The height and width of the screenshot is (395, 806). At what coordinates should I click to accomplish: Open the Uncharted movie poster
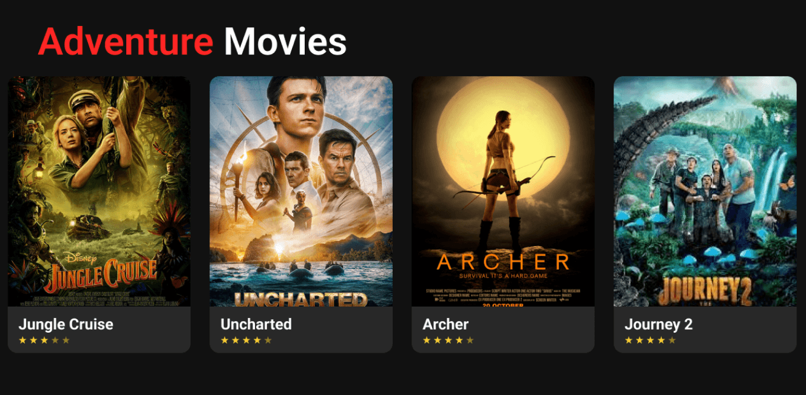[x=301, y=191]
